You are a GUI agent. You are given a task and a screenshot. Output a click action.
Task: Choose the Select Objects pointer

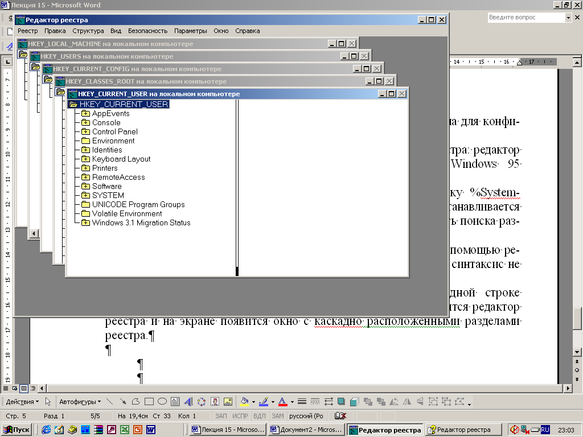48,402
